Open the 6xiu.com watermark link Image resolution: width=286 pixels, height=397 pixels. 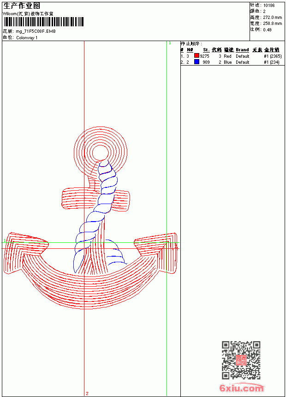(x=241, y=388)
